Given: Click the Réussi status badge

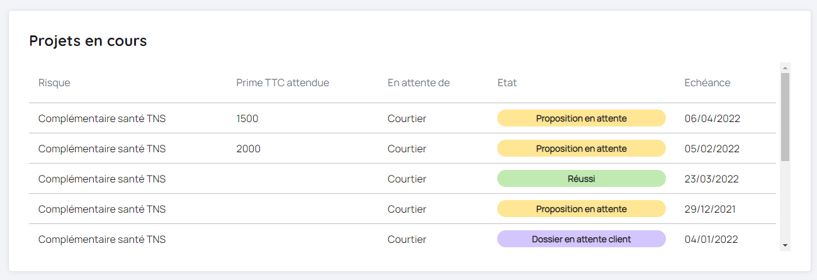Looking at the screenshot, I should [x=581, y=179].
